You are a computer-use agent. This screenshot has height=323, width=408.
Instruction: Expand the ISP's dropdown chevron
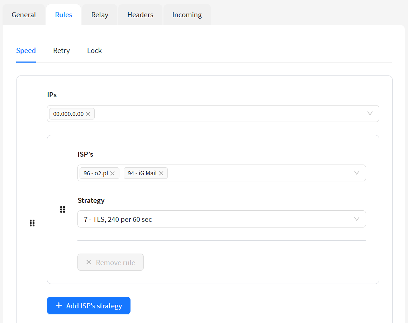[x=357, y=173]
